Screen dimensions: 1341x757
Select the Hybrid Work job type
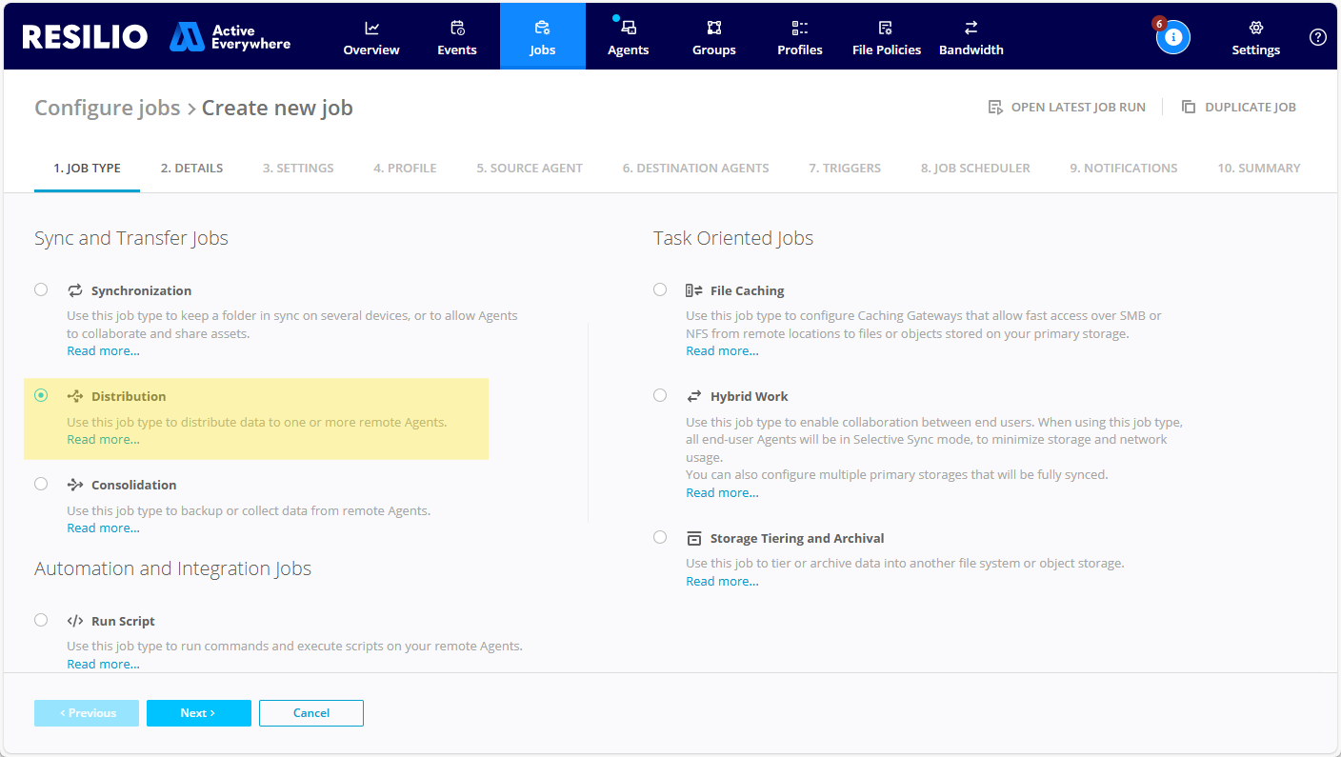(660, 394)
